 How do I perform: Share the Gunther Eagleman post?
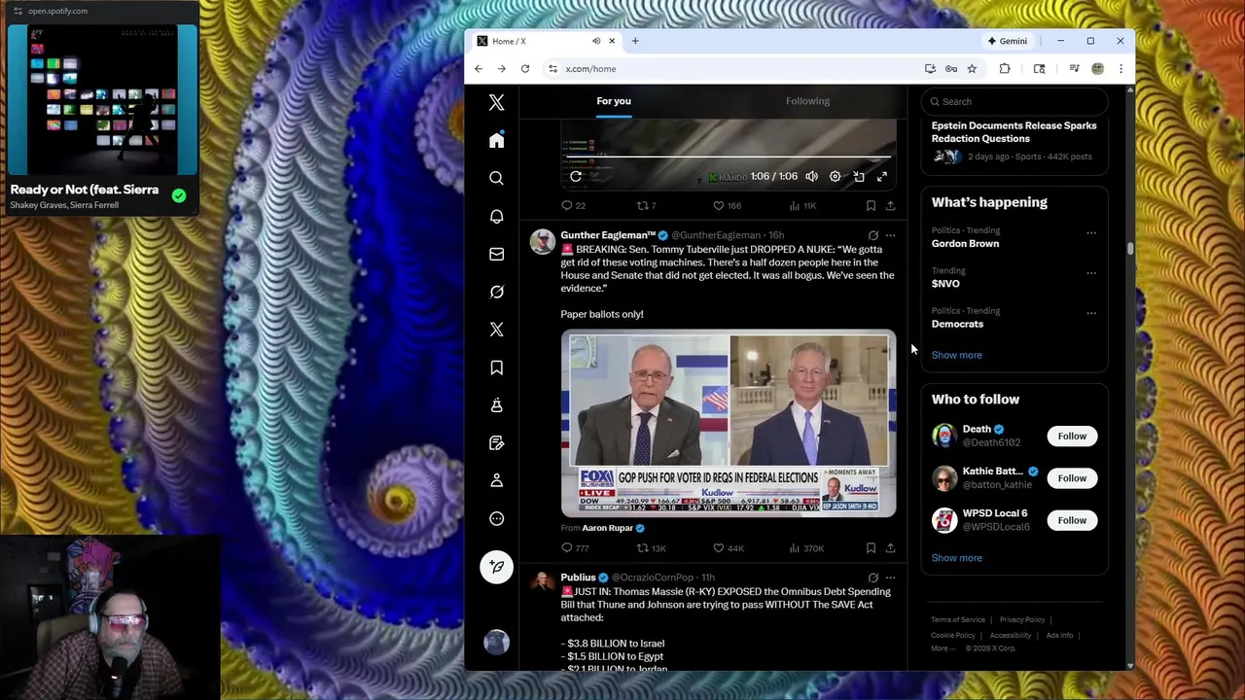click(x=890, y=548)
